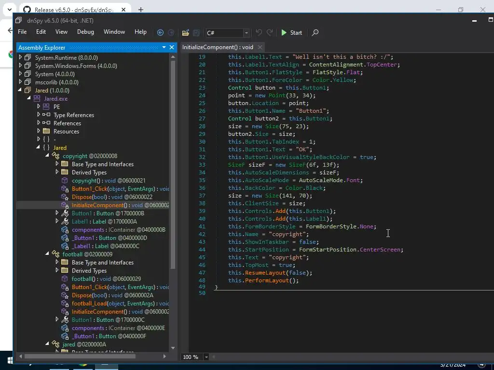This screenshot has height=370, width=494.
Task: Expand the Resources folder node
Action: tap(39, 131)
